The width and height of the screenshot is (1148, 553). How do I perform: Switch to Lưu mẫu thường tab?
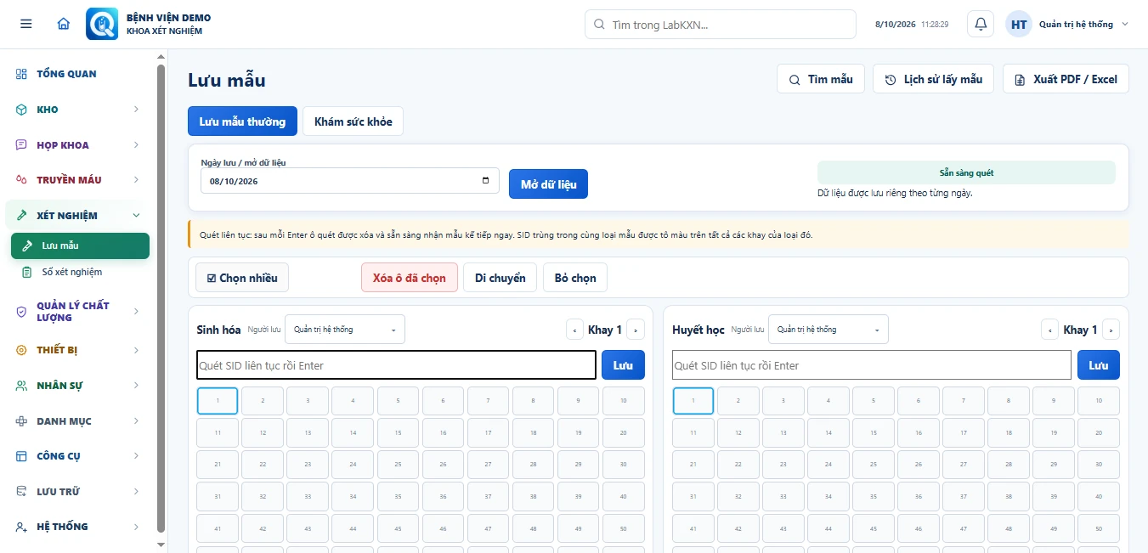click(x=242, y=121)
